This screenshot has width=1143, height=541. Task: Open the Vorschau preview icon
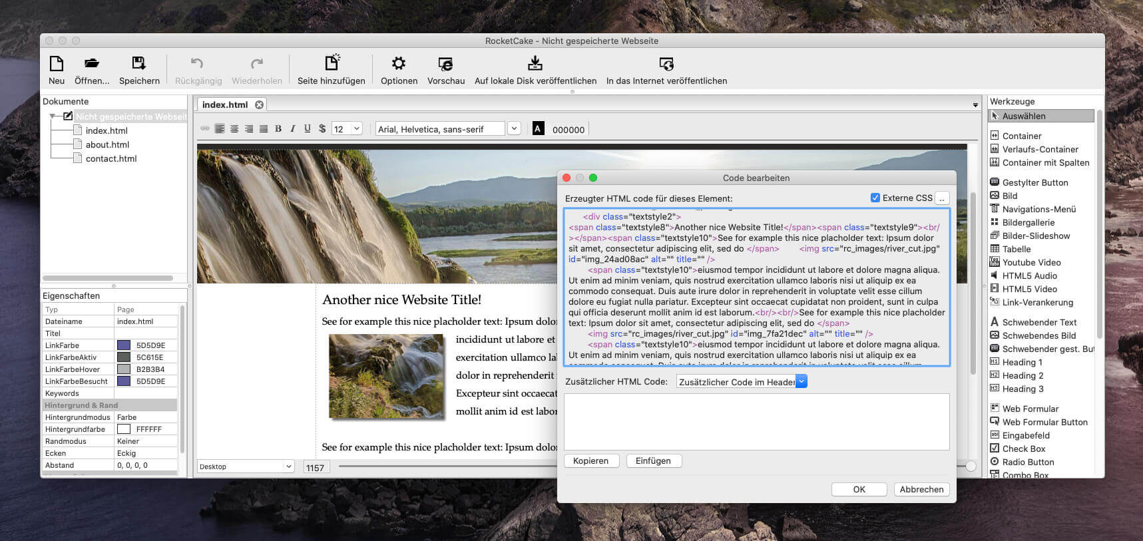(445, 63)
